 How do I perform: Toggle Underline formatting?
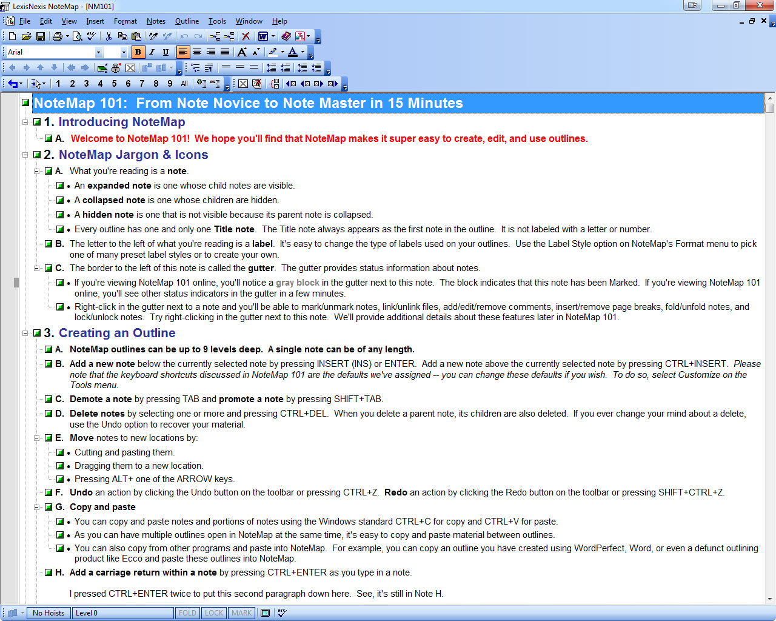(166, 52)
